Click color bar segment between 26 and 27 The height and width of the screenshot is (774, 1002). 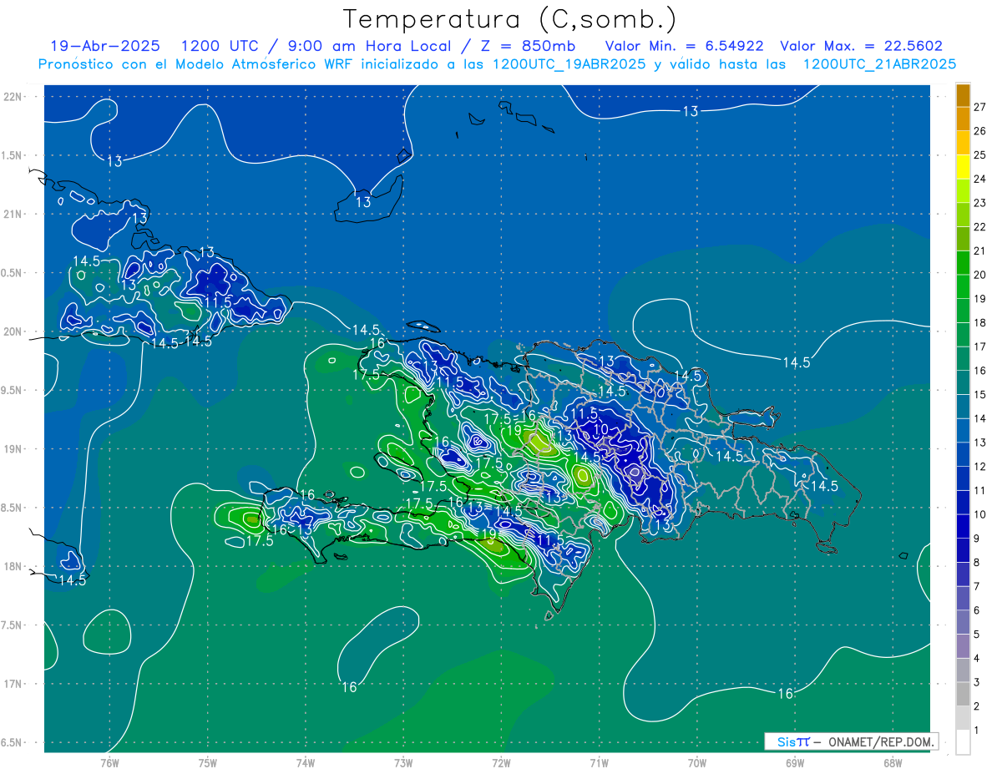pyautogui.click(x=963, y=119)
